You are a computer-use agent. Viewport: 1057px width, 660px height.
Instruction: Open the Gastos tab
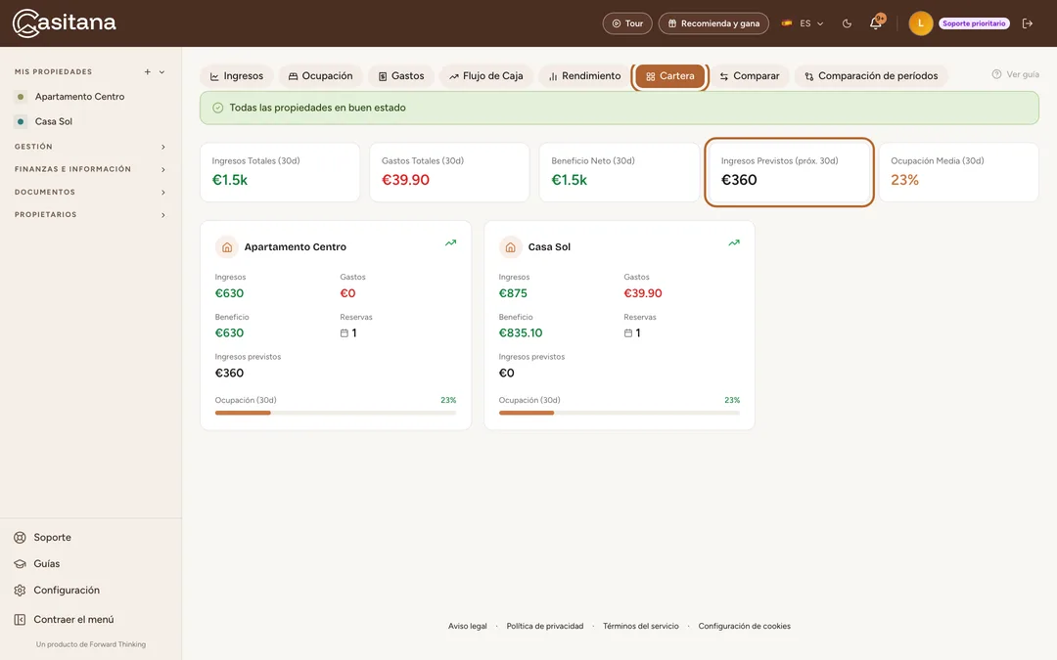pos(401,76)
